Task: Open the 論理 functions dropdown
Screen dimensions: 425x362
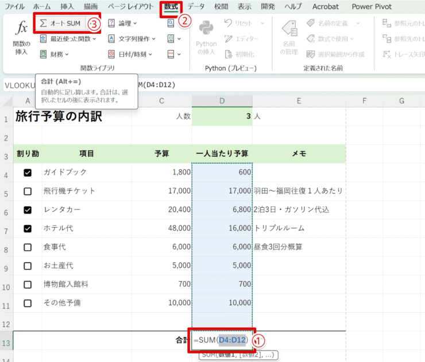Action: pyautogui.click(x=122, y=24)
